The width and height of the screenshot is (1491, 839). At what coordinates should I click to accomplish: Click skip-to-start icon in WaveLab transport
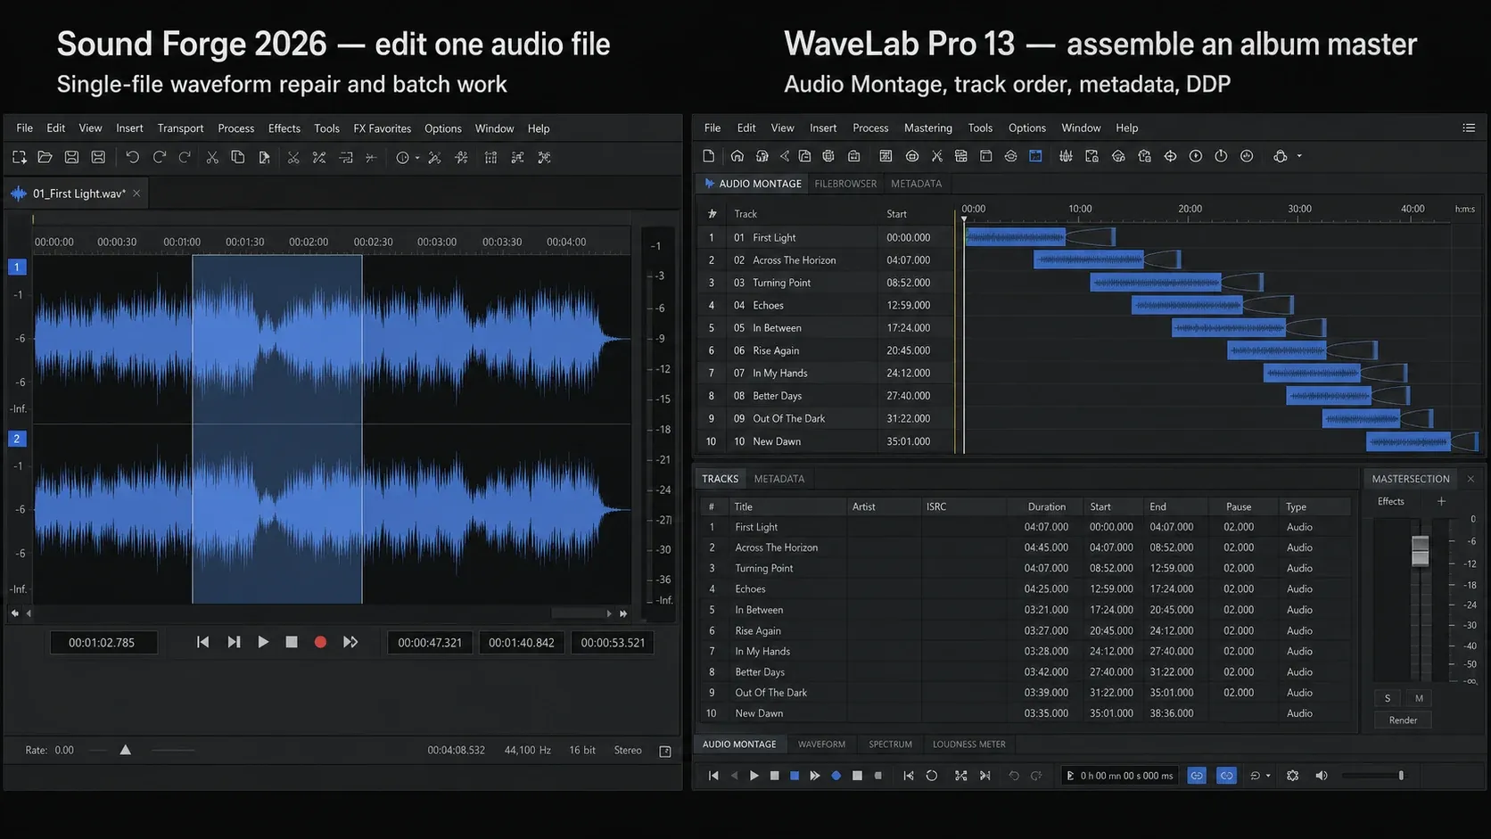pos(713,776)
